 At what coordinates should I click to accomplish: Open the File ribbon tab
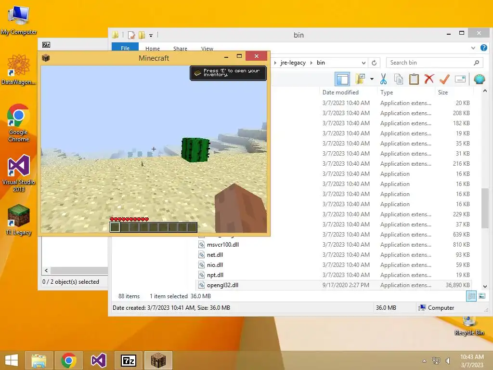[x=125, y=48]
